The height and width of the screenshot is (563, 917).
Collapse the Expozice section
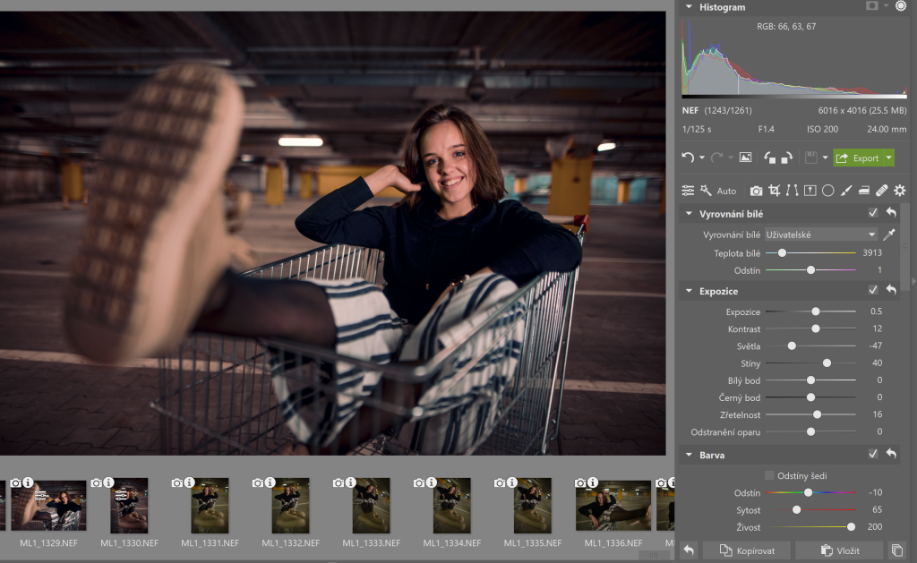689,291
